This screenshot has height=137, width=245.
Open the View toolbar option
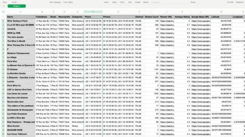coord(5,2)
